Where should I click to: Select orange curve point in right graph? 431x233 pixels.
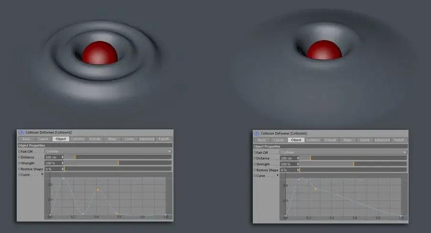315,189
